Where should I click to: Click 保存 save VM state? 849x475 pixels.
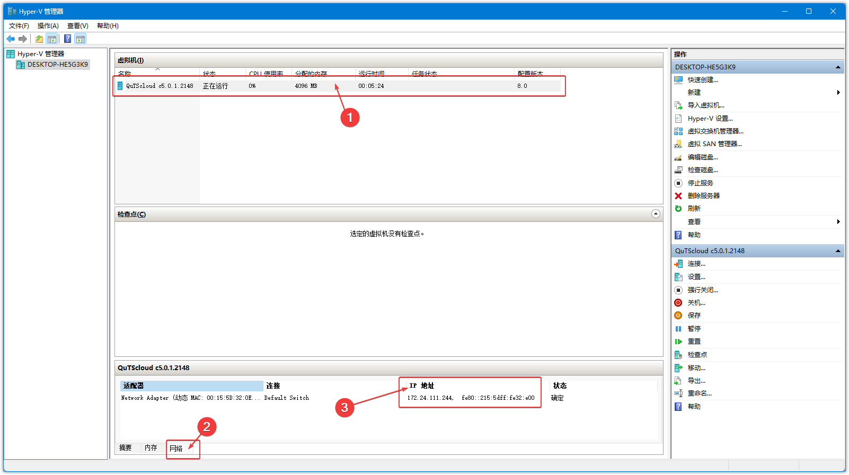[x=694, y=316]
